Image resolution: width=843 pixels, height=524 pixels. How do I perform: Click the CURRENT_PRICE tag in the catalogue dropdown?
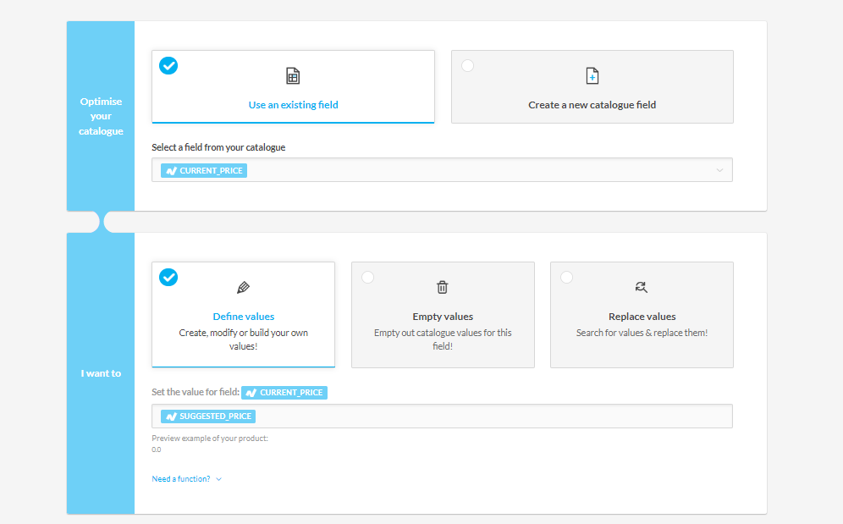(204, 170)
